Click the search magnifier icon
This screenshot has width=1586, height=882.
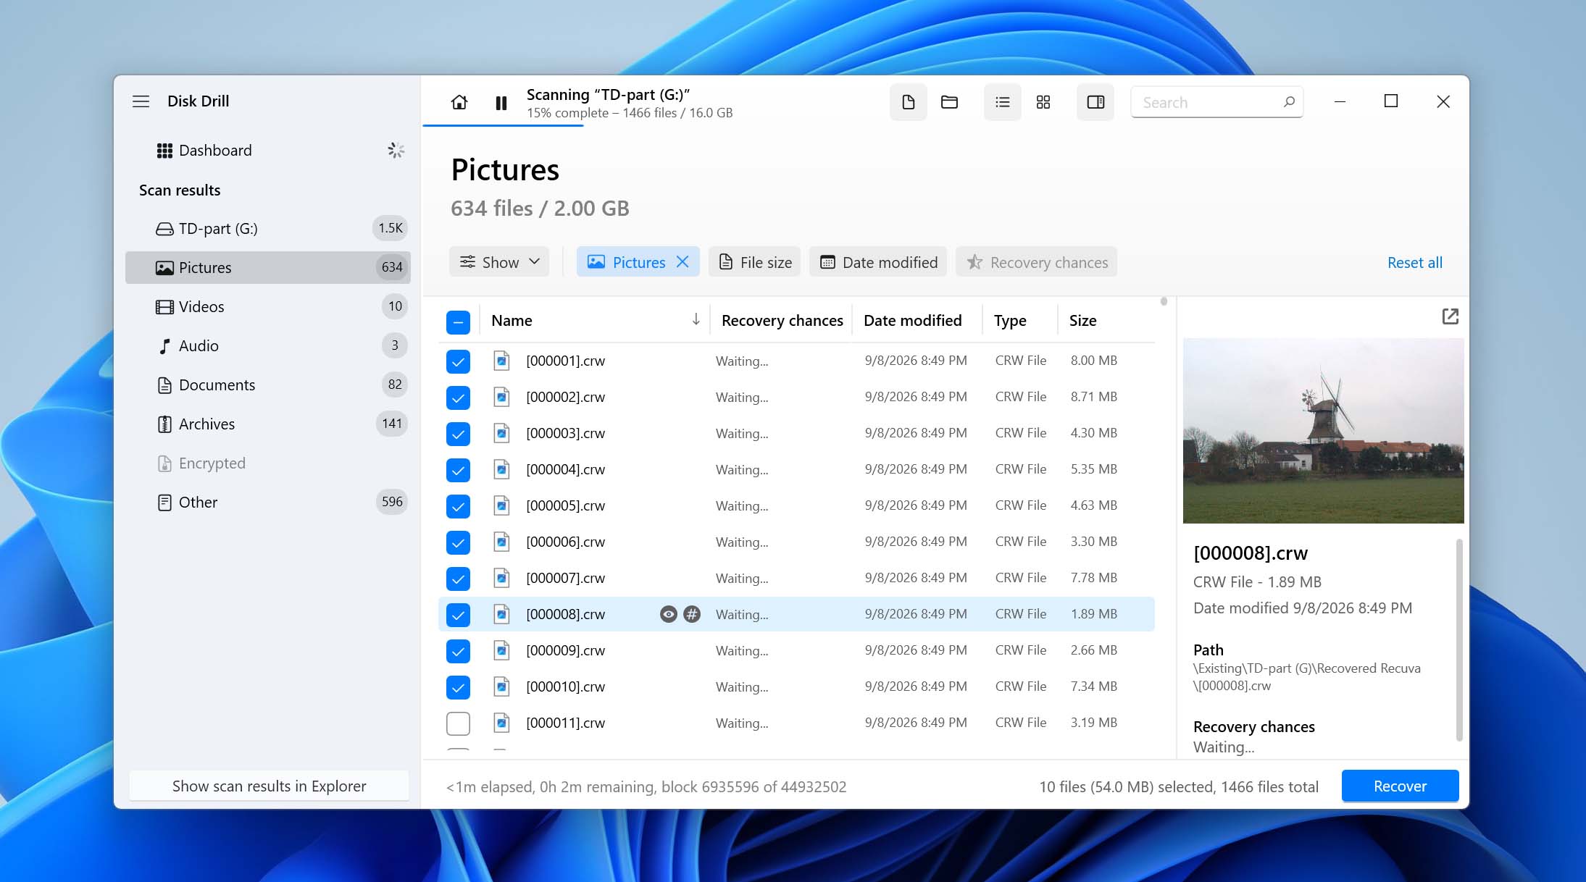pos(1289,102)
